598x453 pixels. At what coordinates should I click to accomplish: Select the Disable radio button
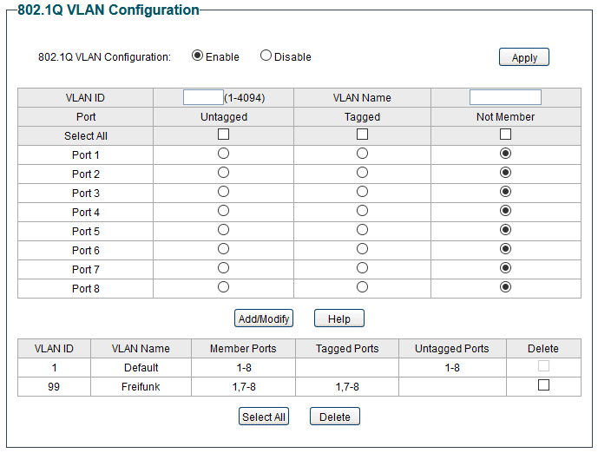(x=266, y=56)
